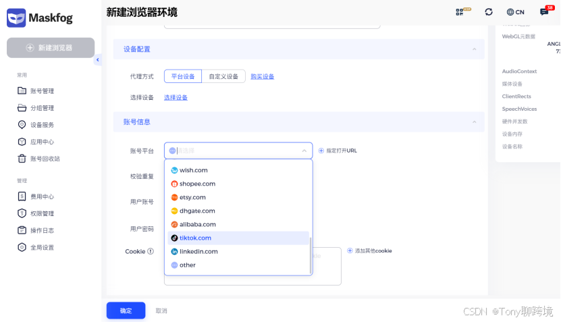Image resolution: width=561 pixels, height=322 pixels.
Task: Switch language via CN globe icon
Action: click(515, 11)
